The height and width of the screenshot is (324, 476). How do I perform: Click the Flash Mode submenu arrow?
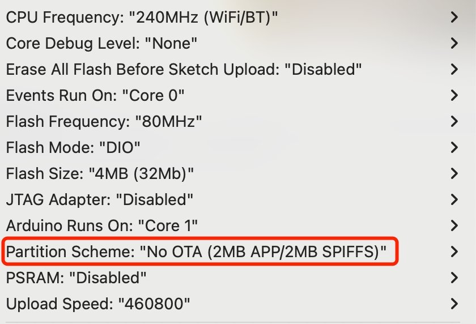point(454,147)
